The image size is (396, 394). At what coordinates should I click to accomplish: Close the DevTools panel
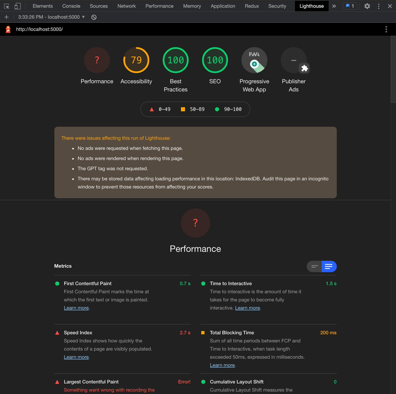390,6
